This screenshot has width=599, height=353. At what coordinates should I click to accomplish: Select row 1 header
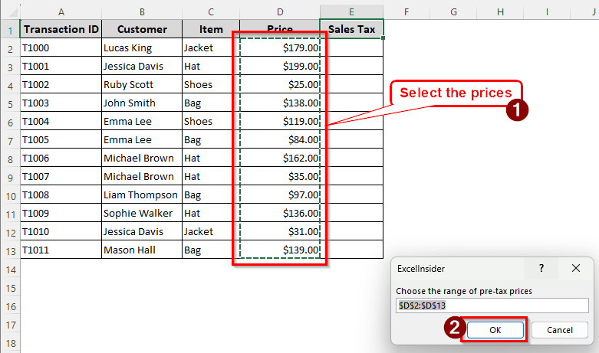pos(10,30)
